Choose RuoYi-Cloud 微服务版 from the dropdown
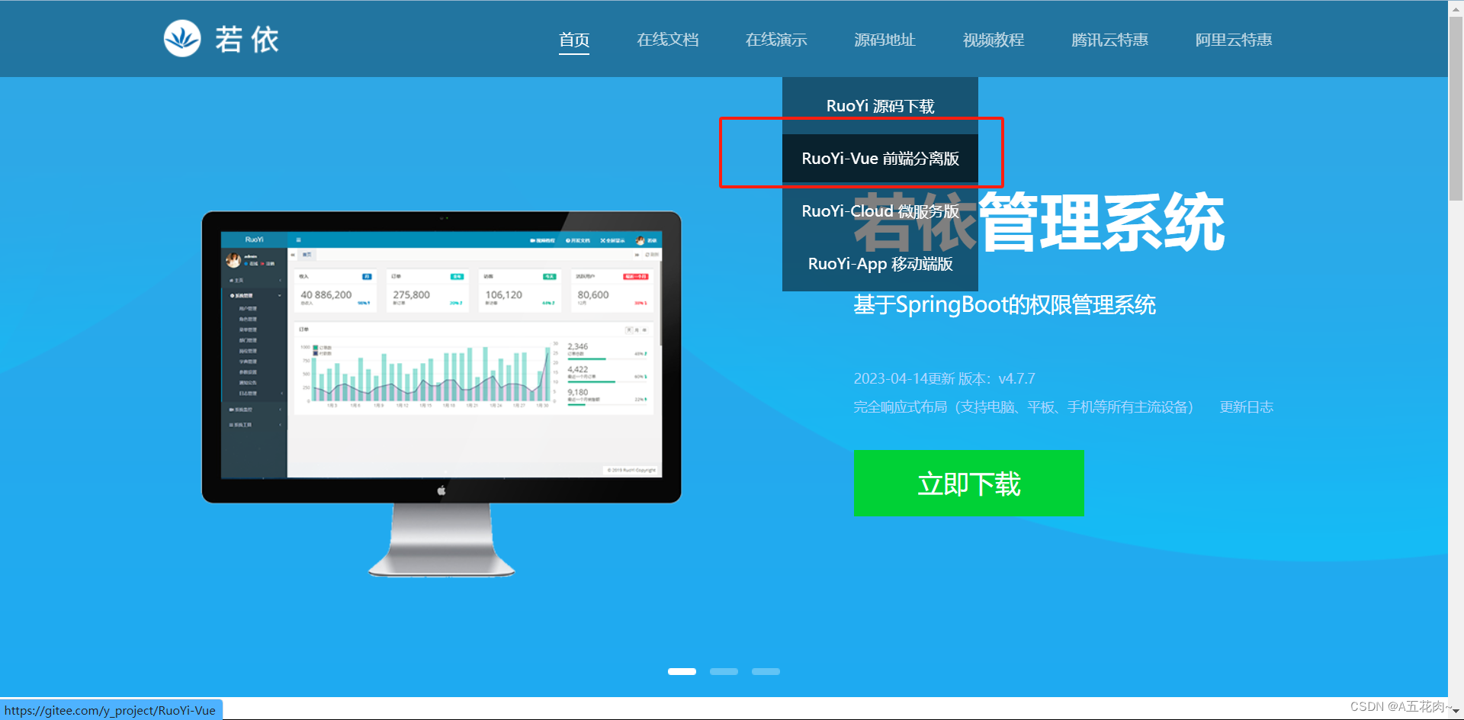The width and height of the screenshot is (1464, 720). 880,211
